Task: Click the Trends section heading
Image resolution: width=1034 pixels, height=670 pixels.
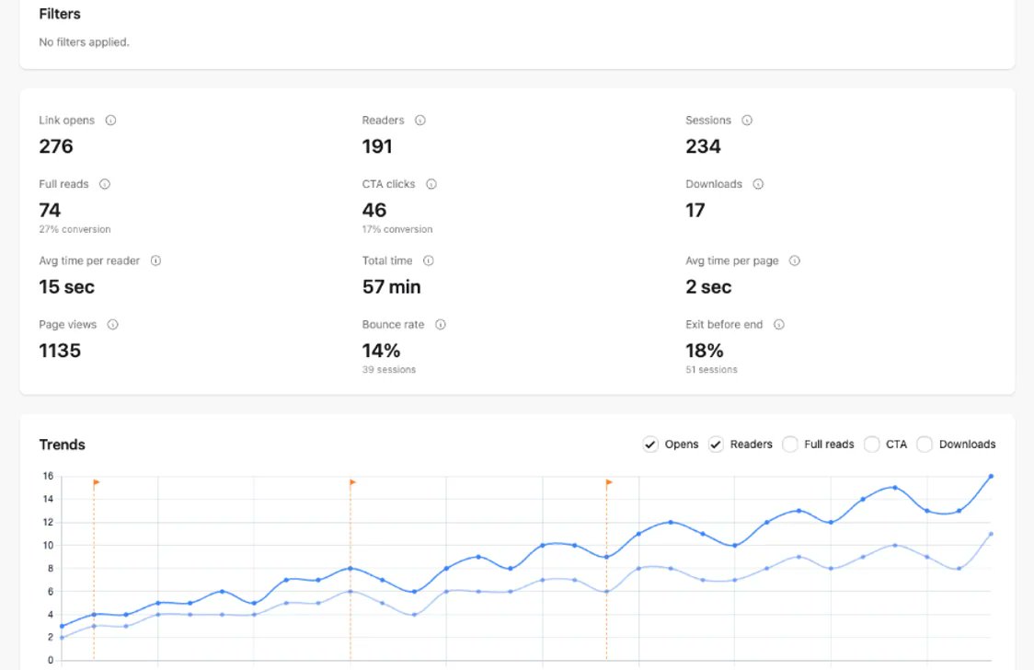Action: tap(62, 445)
